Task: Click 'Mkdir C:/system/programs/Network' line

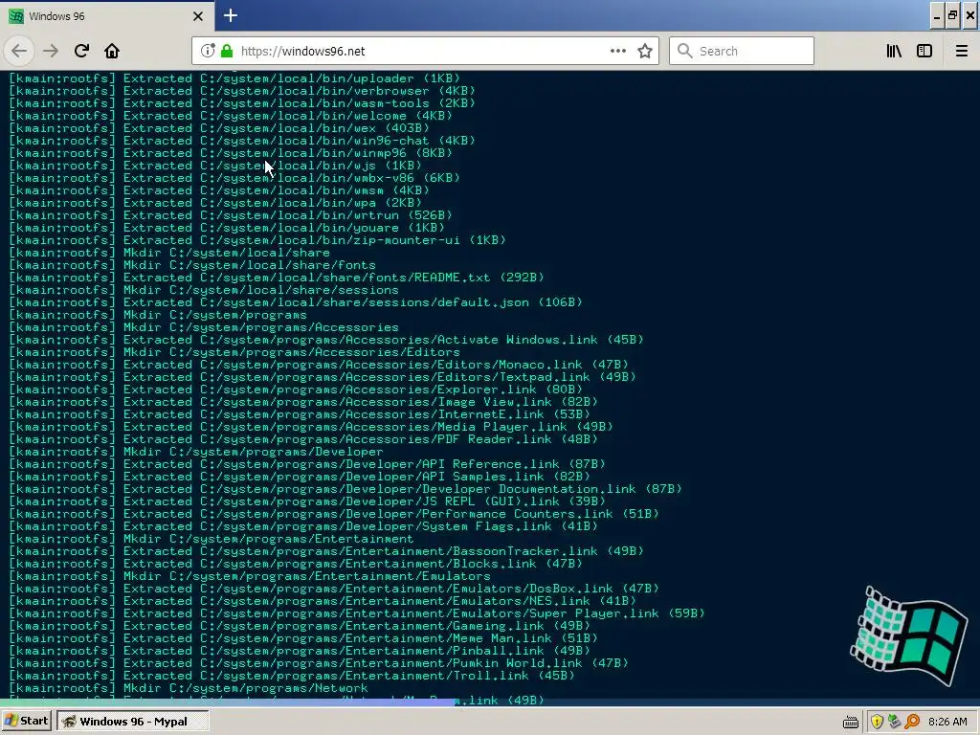Action: (189, 688)
